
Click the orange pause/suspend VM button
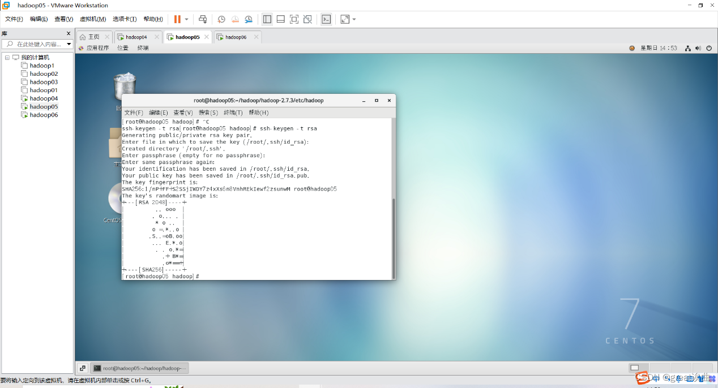177,19
